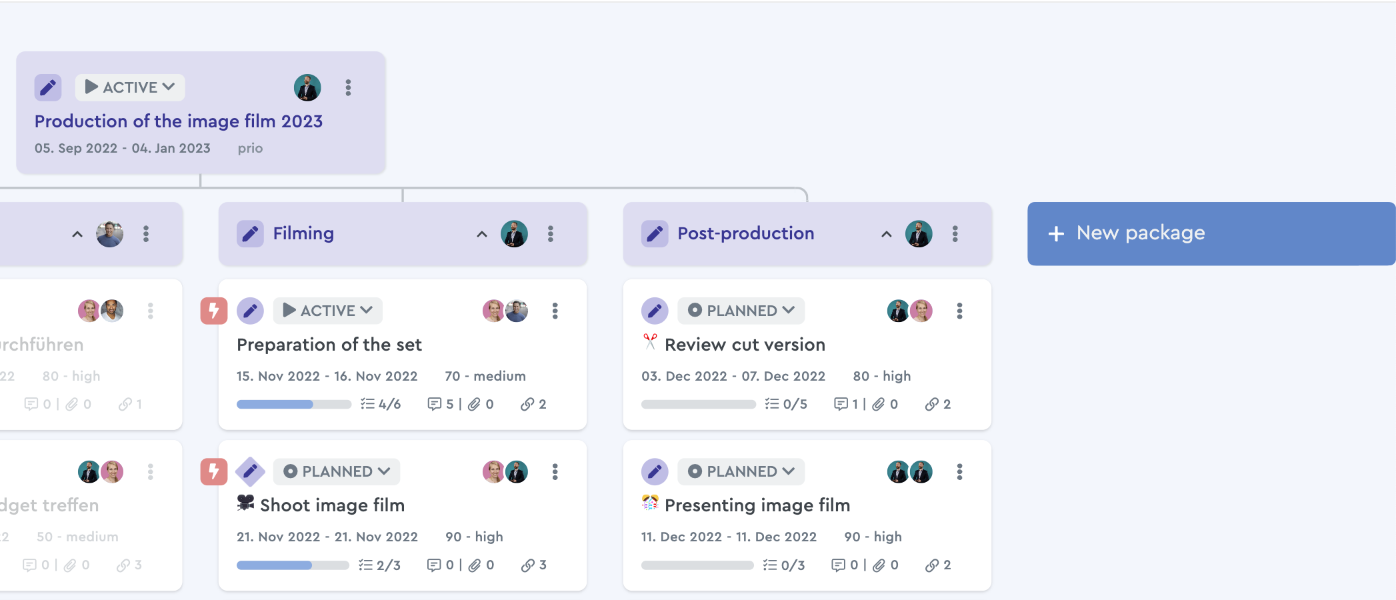Click owner avatar on Post-production package header
The width and height of the screenshot is (1396, 600).
[x=919, y=234]
